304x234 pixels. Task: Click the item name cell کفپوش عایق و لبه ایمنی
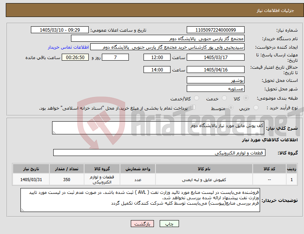204,180
